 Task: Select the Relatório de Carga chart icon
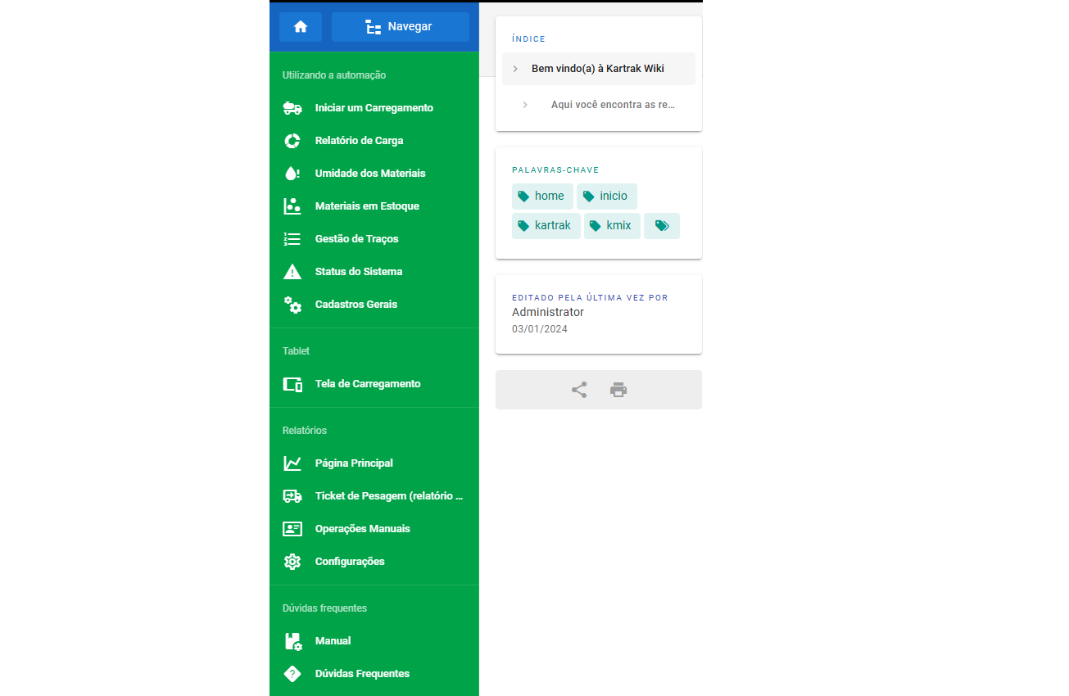coord(292,141)
